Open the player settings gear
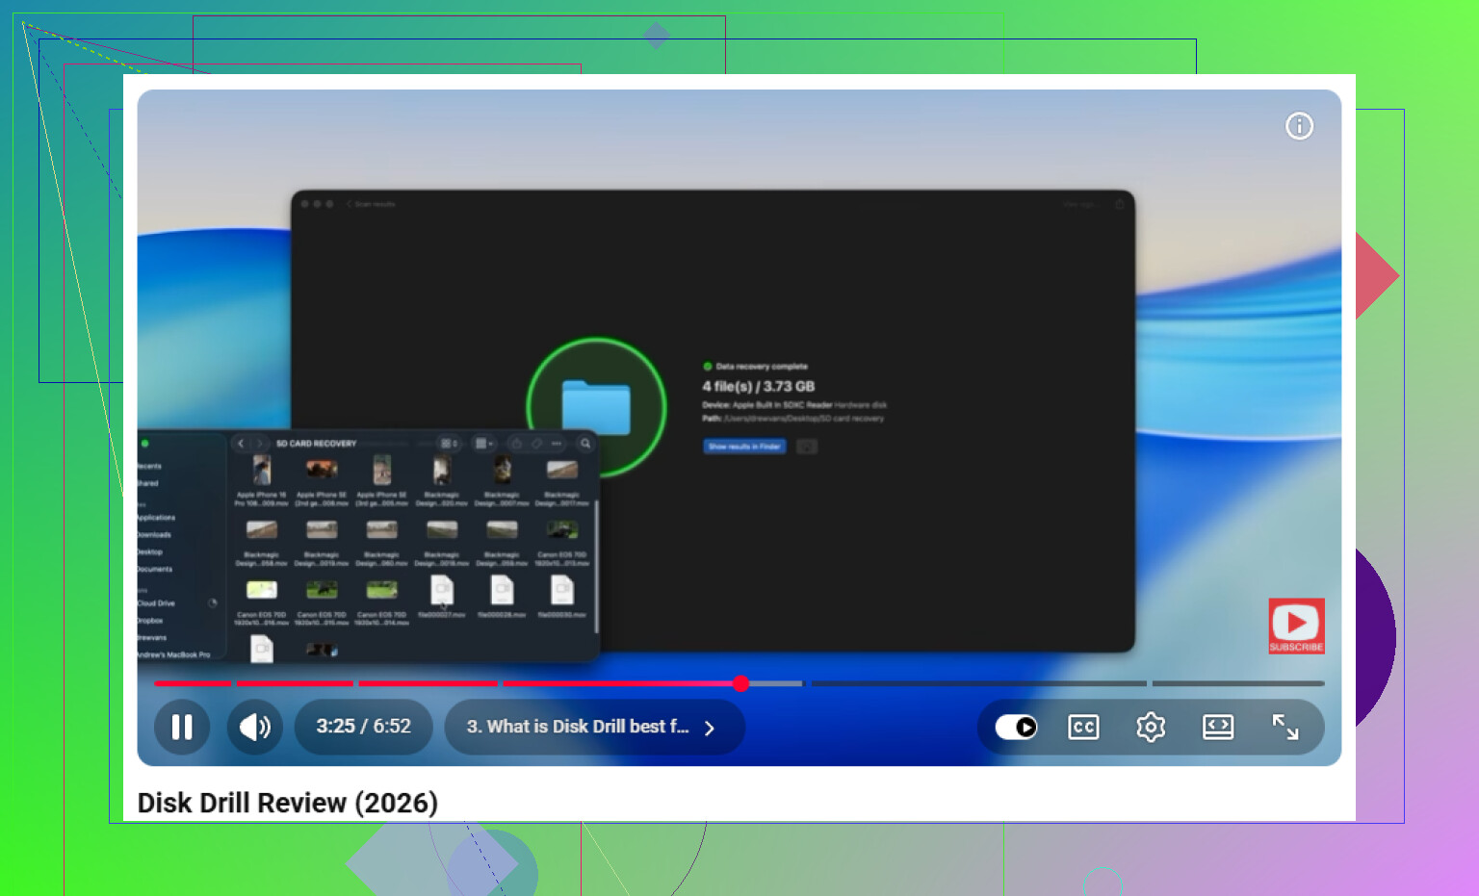 [x=1151, y=728]
